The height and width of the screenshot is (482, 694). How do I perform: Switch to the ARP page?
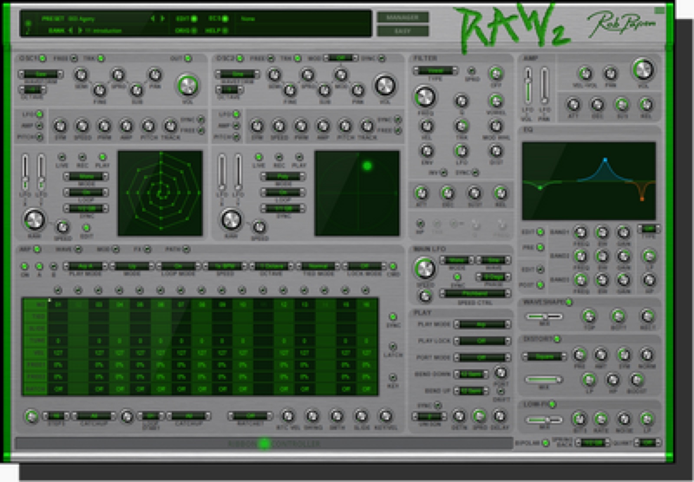(37, 249)
